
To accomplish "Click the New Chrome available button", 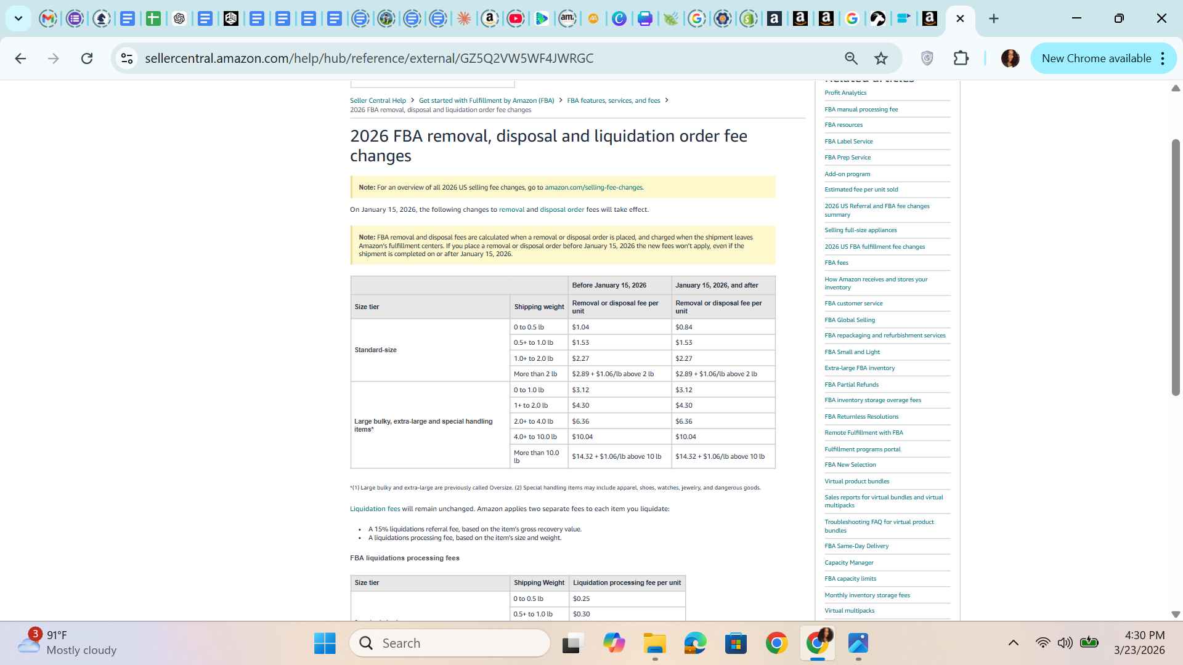I will tap(1096, 58).
